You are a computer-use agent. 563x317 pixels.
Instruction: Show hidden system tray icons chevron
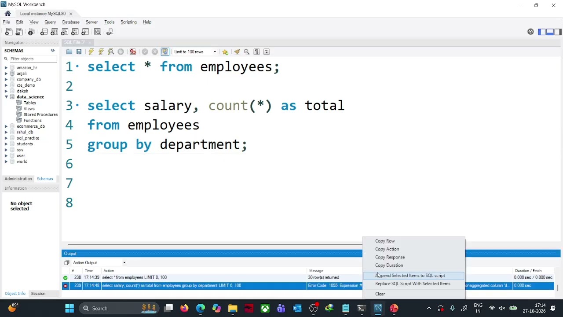(429, 308)
